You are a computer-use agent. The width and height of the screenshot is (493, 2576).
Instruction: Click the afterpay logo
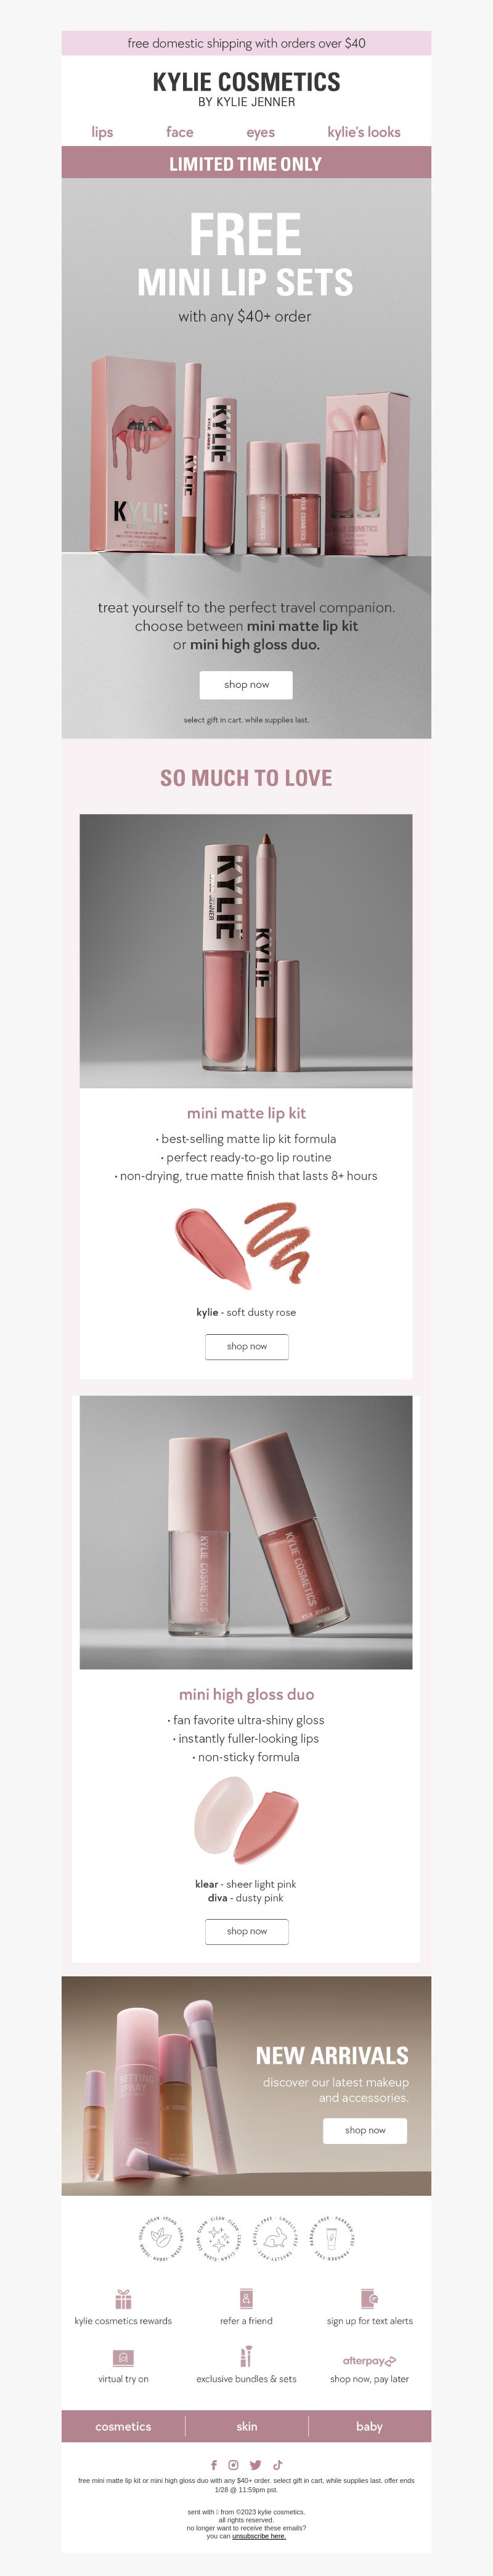coord(369,2361)
